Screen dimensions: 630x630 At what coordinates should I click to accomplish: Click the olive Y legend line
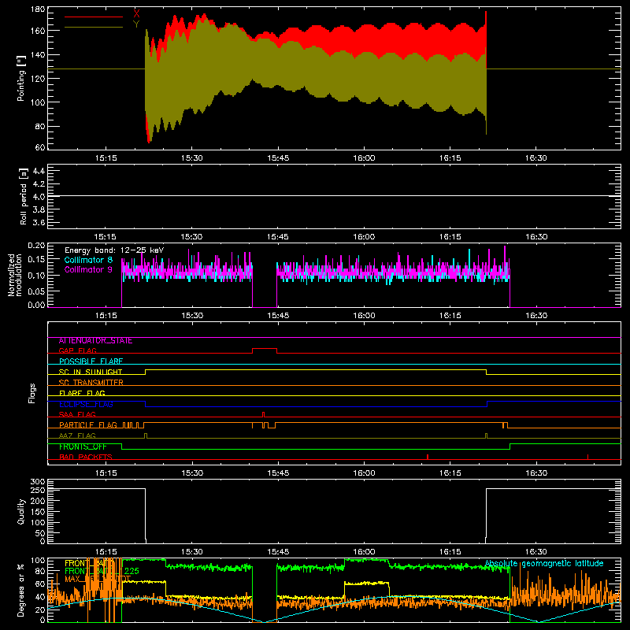click(94, 28)
